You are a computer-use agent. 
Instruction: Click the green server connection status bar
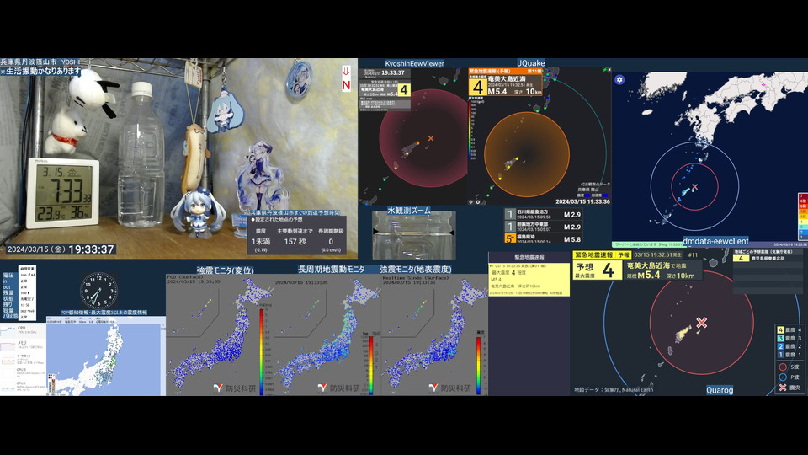pyautogui.click(x=646, y=244)
